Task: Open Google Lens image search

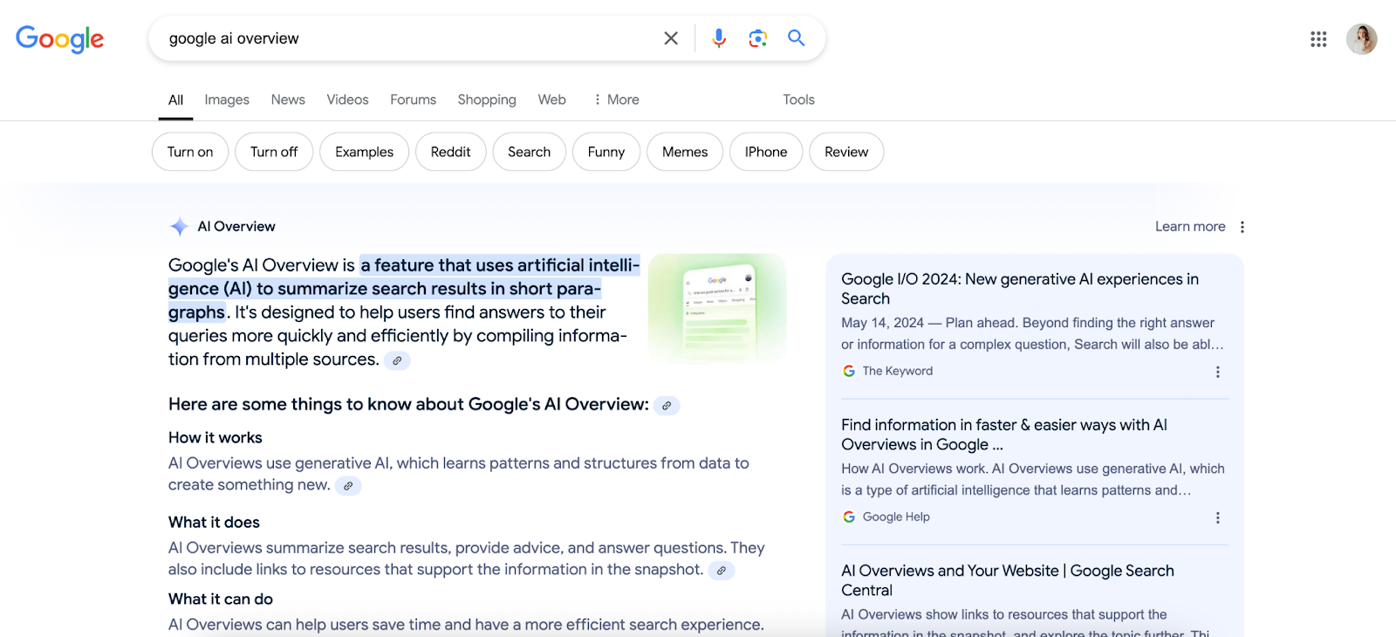Action: pos(757,38)
